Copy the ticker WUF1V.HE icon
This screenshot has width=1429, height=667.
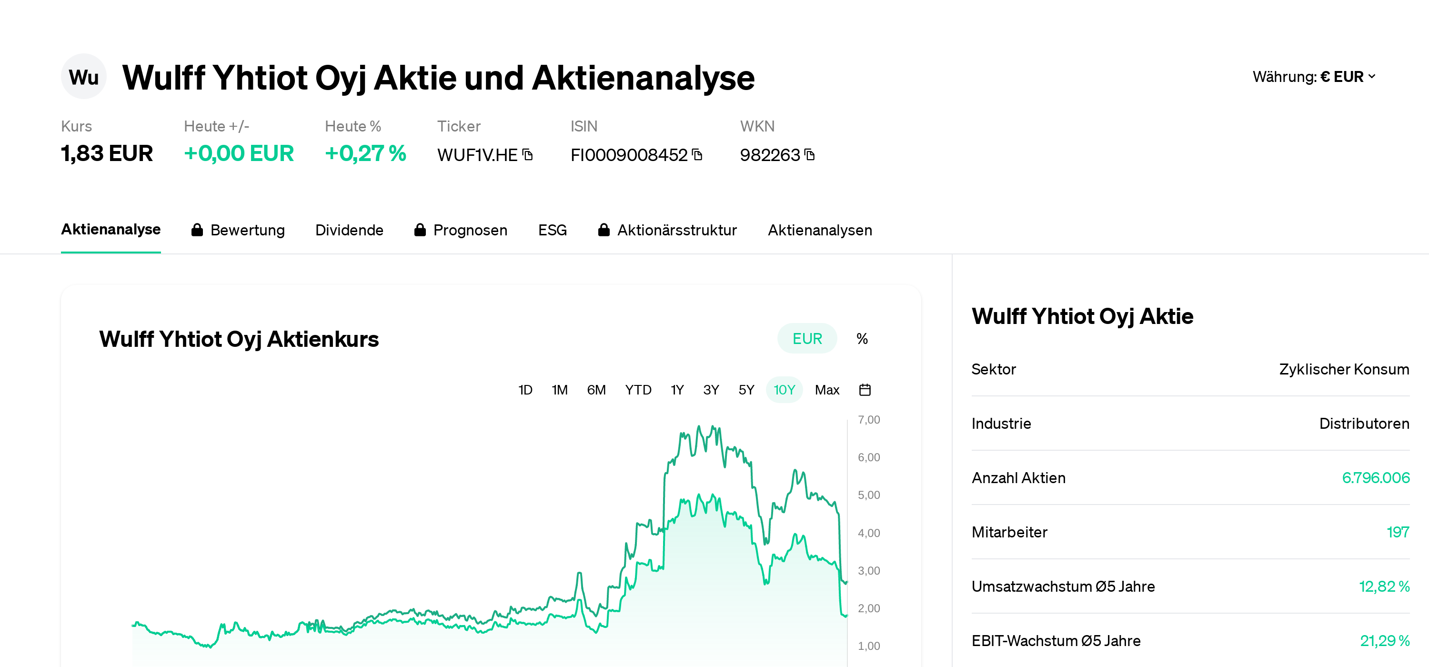point(528,155)
